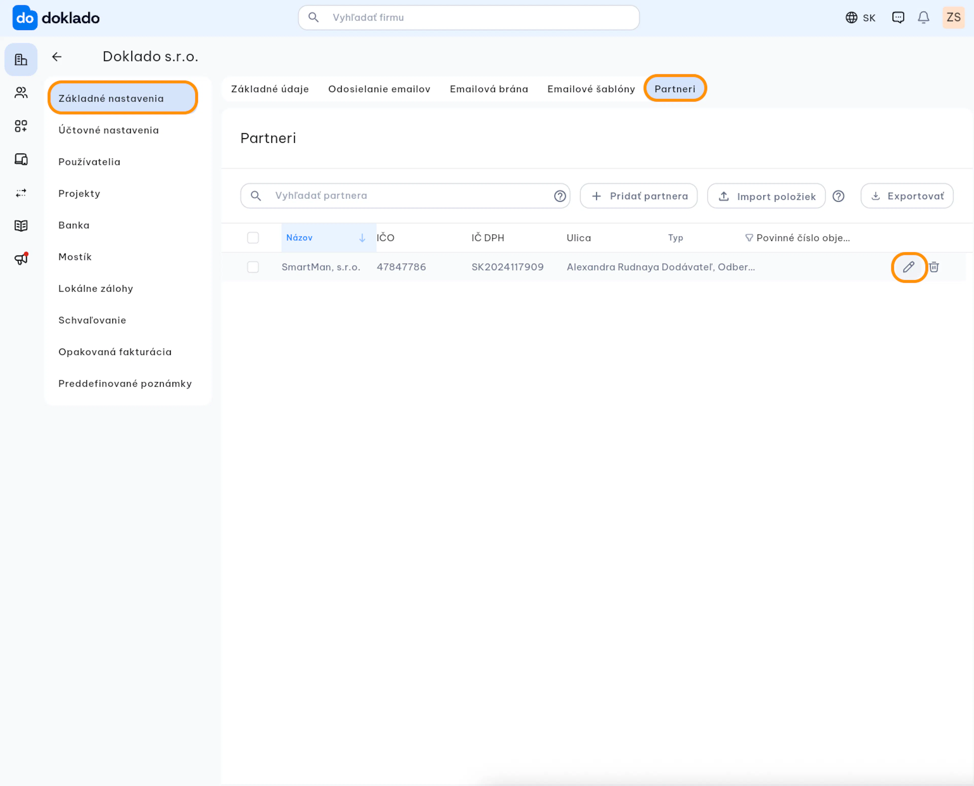This screenshot has height=786, width=974.
Task: Click the Doklado logo
Action: point(56,18)
